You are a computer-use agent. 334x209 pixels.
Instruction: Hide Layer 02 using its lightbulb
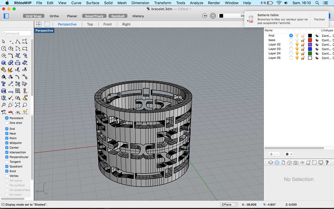[x=297, y=45]
